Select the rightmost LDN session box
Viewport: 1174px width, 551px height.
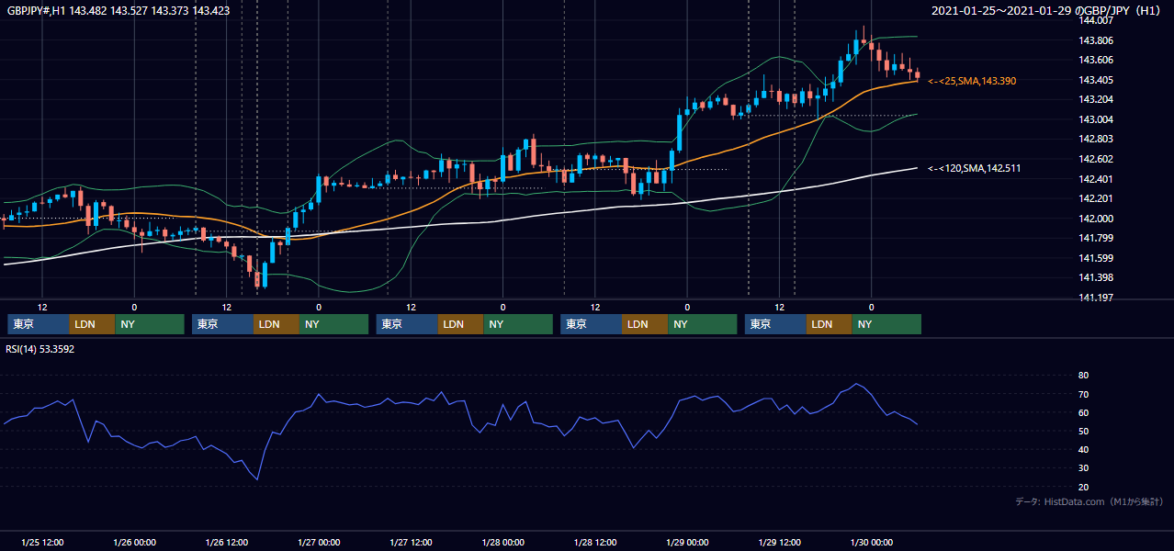(x=830, y=324)
